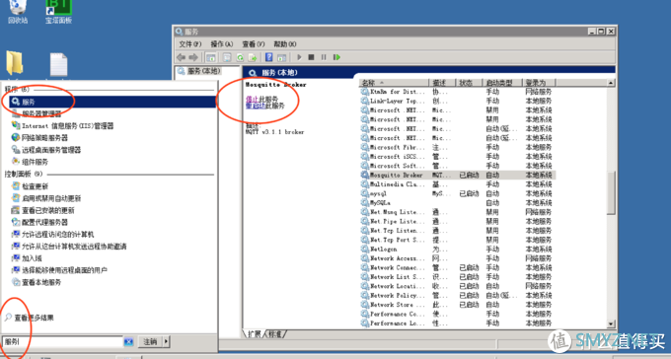Click the Back arrow in Services toolbar
The height and width of the screenshot is (359, 671).
click(181, 57)
